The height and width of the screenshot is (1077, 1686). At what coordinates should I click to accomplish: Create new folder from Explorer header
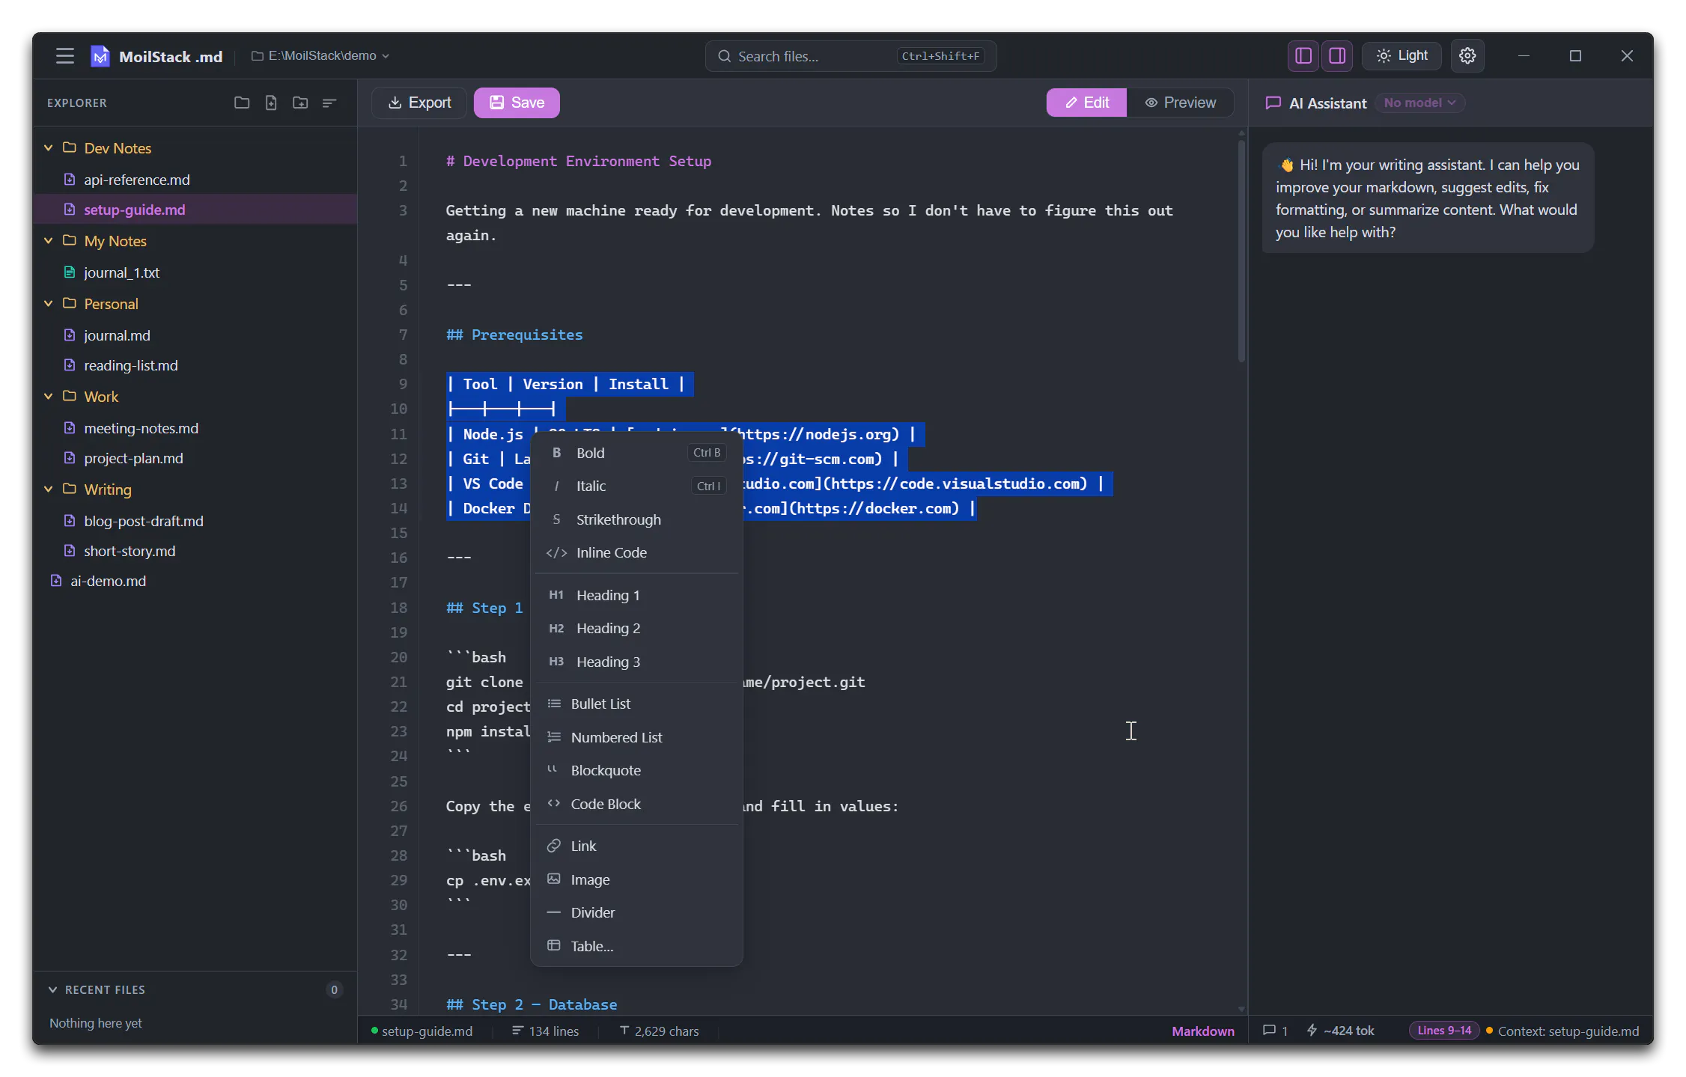pos(300,103)
